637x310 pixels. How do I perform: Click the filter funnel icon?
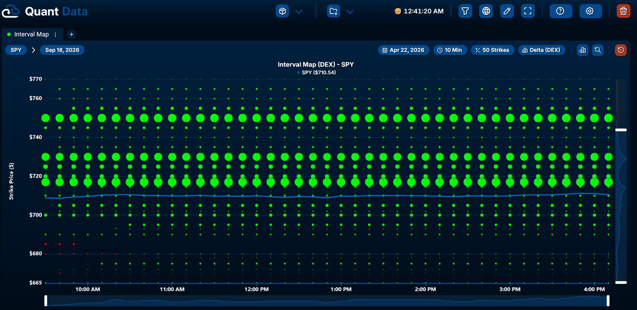coord(465,11)
